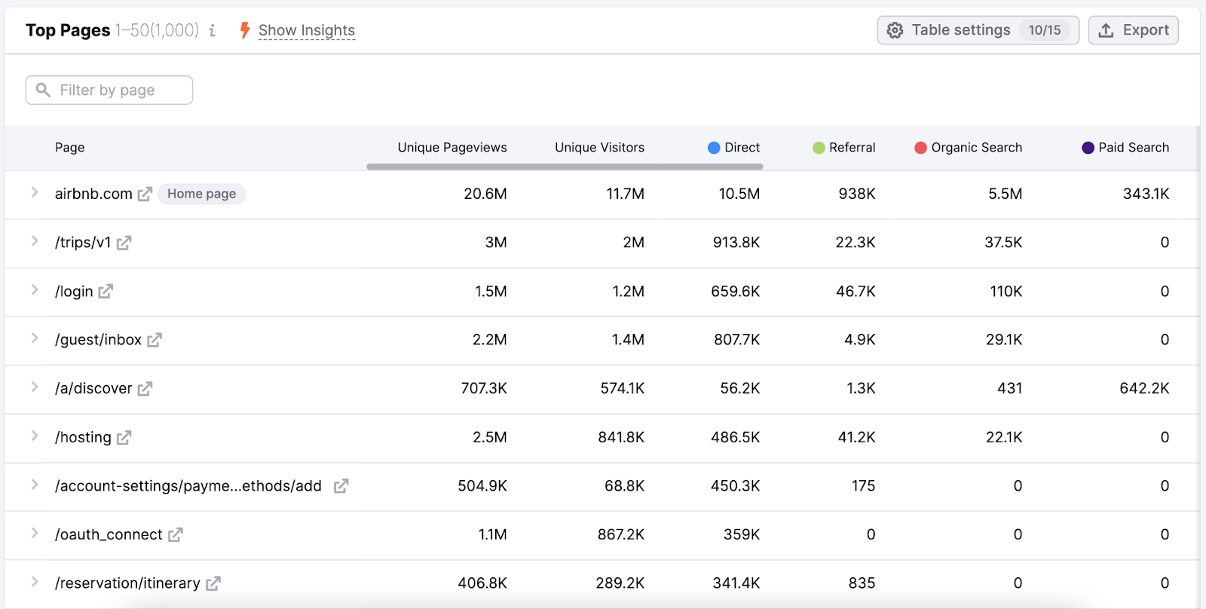Viewport: 1206px width, 609px height.
Task: Click the 20.6M pageviews value
Action: pyautogui.click(x=485, y=194)
